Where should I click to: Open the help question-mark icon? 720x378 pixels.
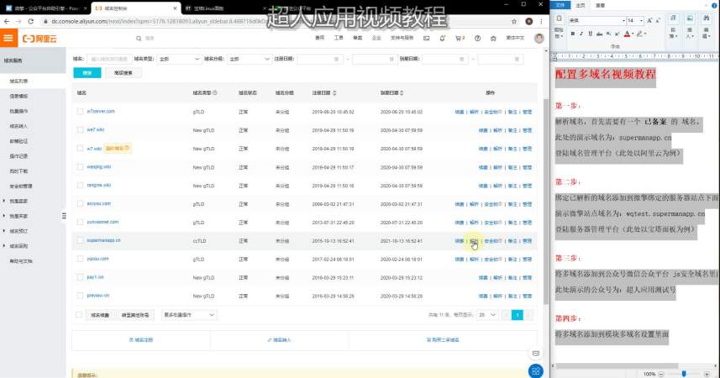click(x=477, y=39)
